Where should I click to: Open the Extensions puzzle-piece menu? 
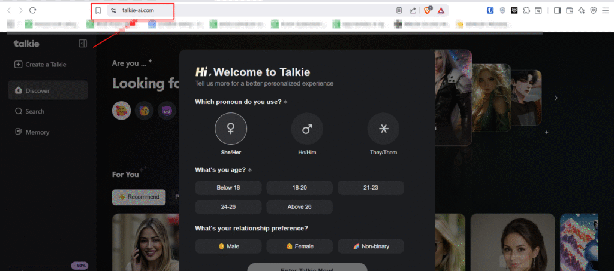526,11
